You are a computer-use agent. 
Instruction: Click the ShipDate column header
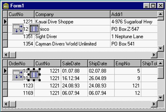pyautogui.click(x=101, y=64)
